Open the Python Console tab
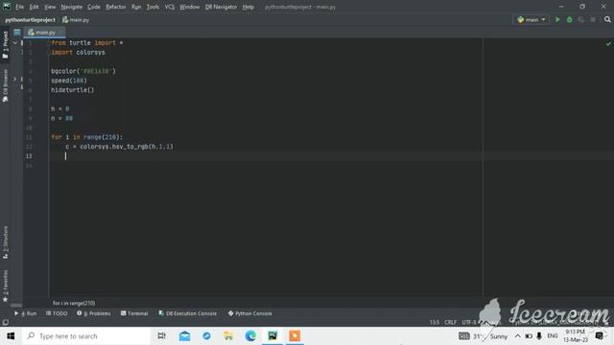614x345 pixels. [249, 313]
